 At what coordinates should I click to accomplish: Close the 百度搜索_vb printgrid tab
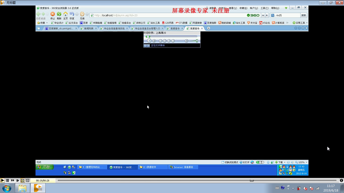(76, 28)
